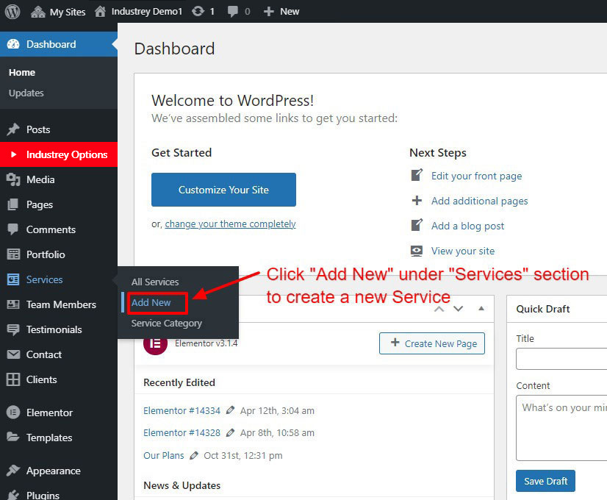
Task: Click the Quick Draft Title input field
Action: [x=561, y=359]
